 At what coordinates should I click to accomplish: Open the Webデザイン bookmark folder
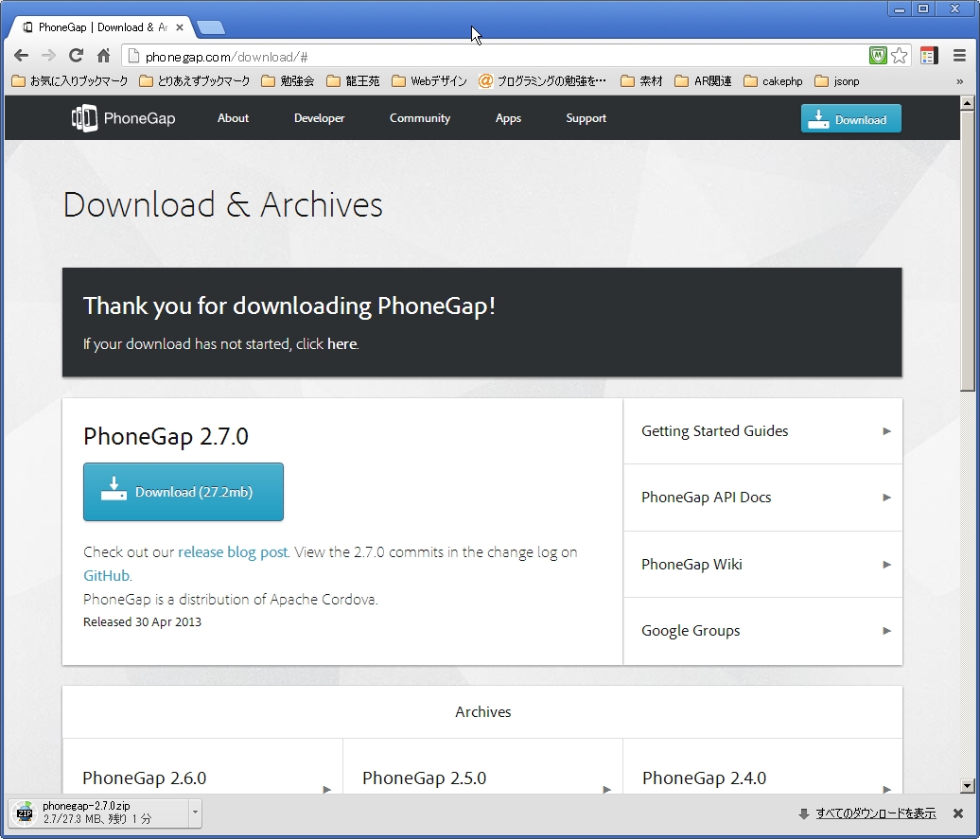(x=430, y=81)
